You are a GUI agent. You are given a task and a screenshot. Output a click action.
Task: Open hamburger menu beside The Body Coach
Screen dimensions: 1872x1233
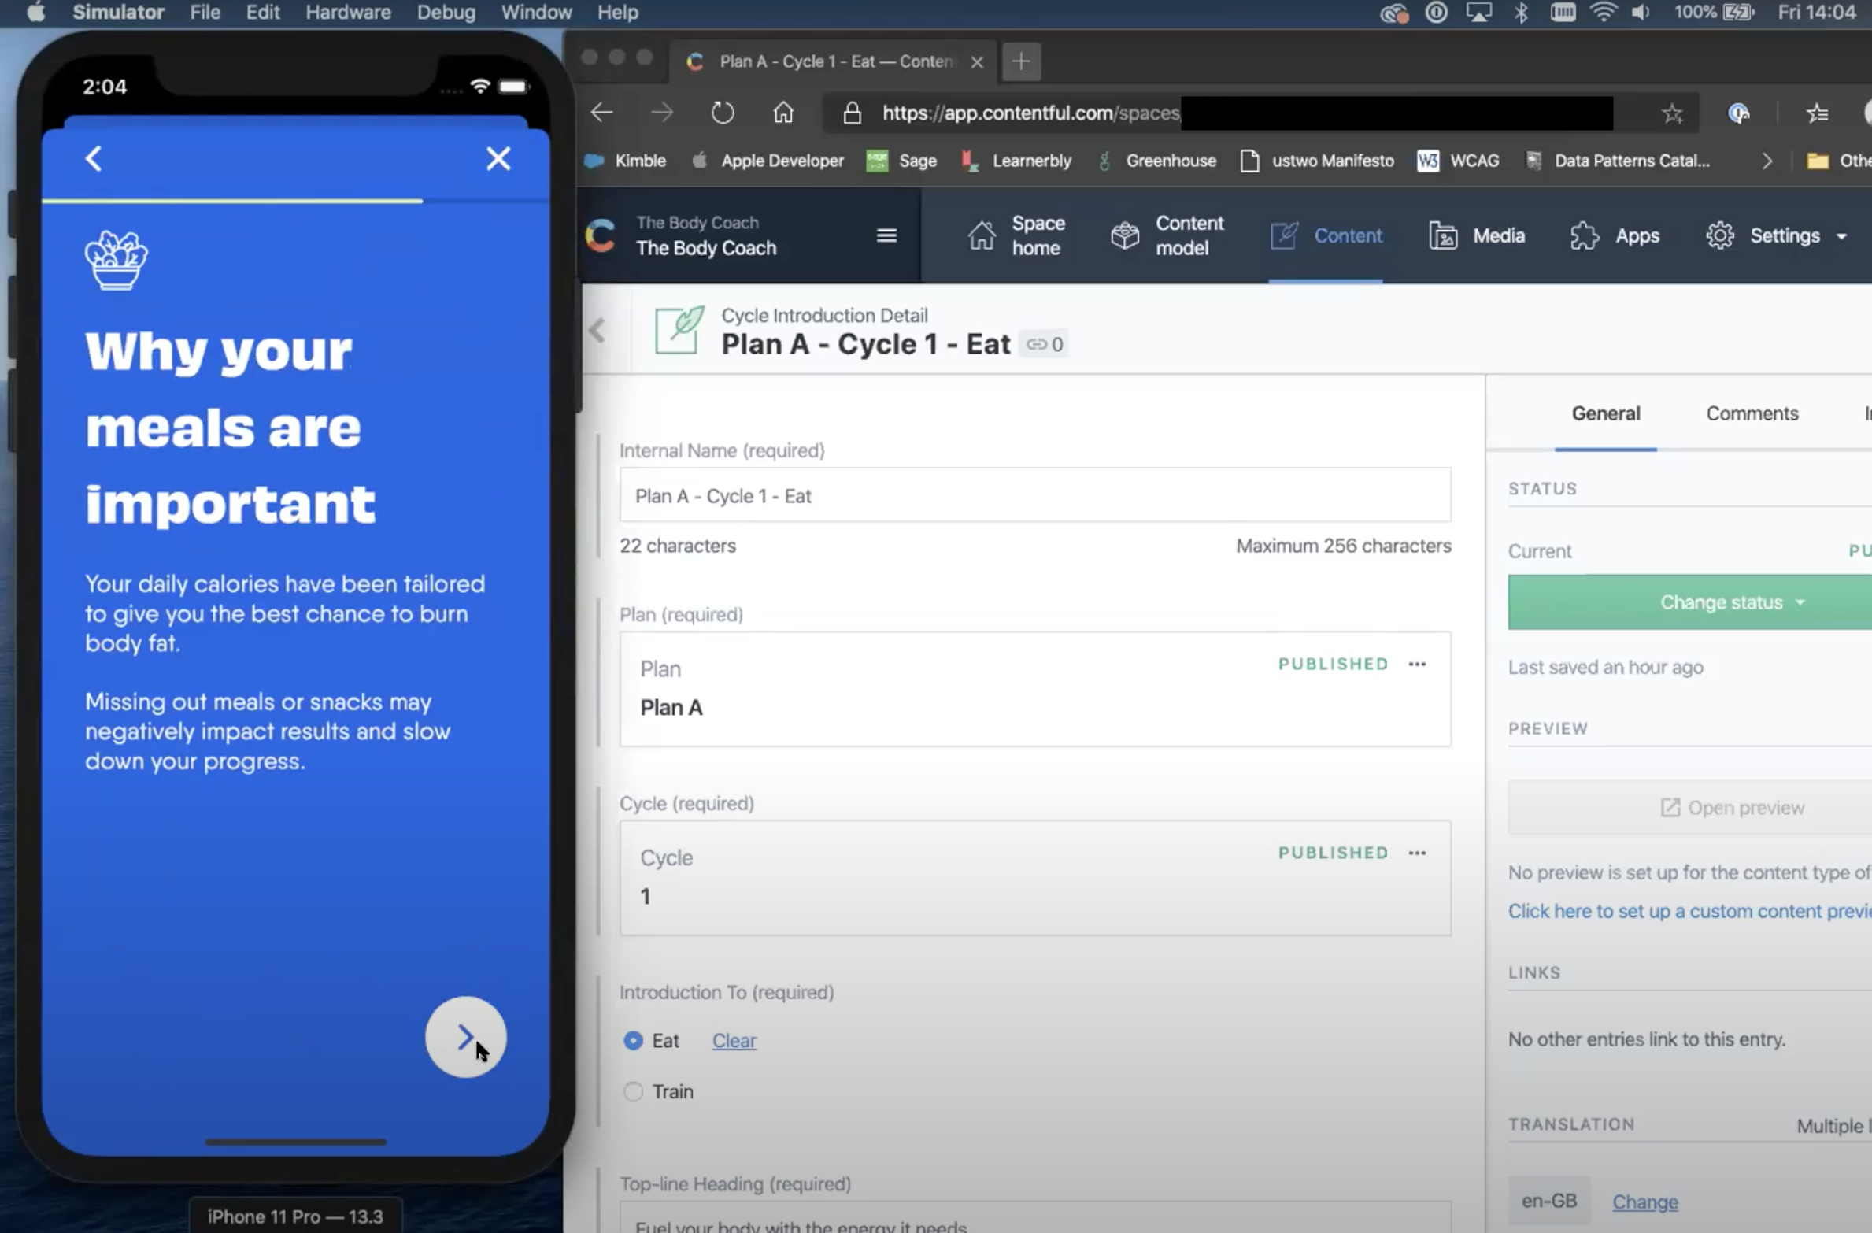[x=886, y=235]
